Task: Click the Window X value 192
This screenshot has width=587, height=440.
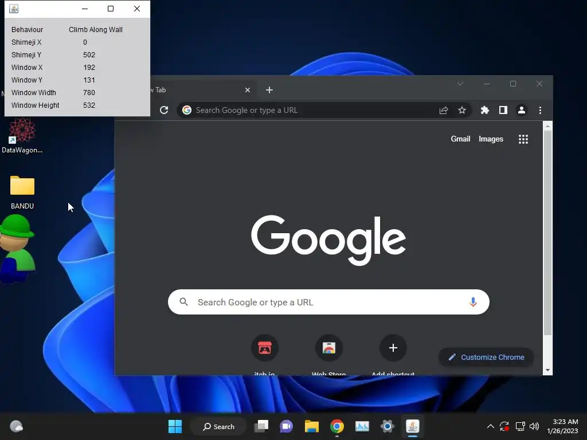Action: [x=89, y=68]
